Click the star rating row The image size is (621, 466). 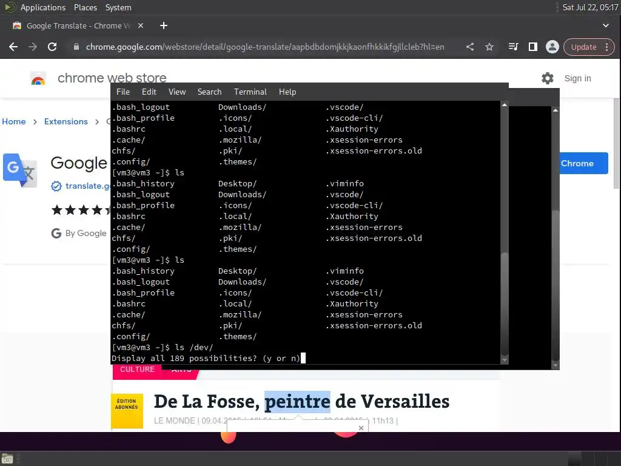[81, 209]
